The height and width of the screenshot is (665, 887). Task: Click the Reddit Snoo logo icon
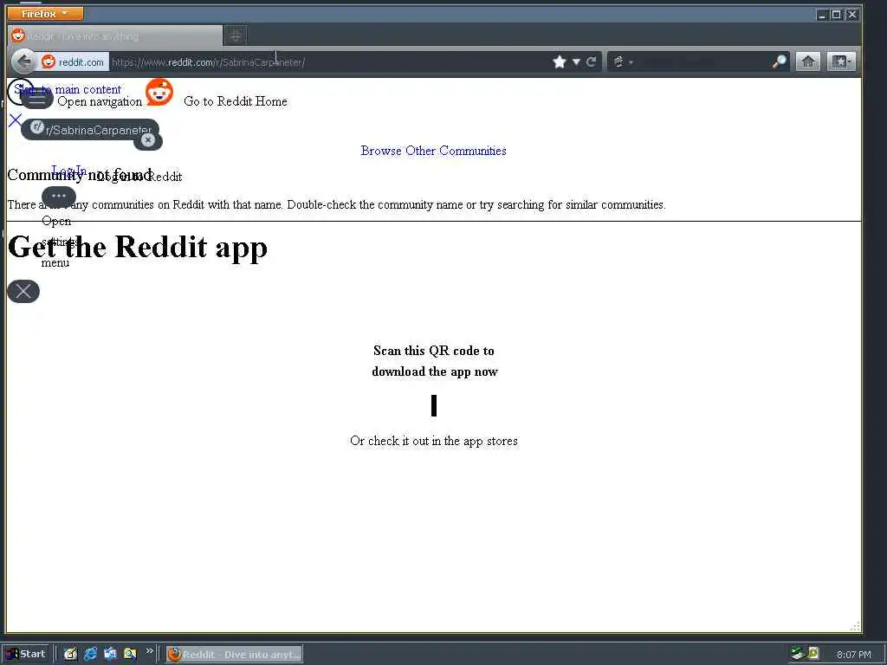(x=159, y=92)
